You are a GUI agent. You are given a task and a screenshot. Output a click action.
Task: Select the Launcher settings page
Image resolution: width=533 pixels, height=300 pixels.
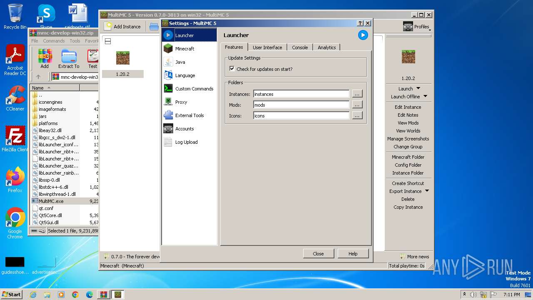(x=189, y=35)
